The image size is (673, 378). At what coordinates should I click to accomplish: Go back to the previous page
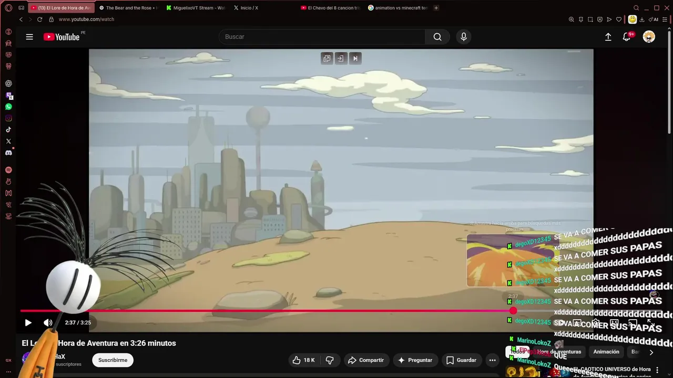[21, 19]
